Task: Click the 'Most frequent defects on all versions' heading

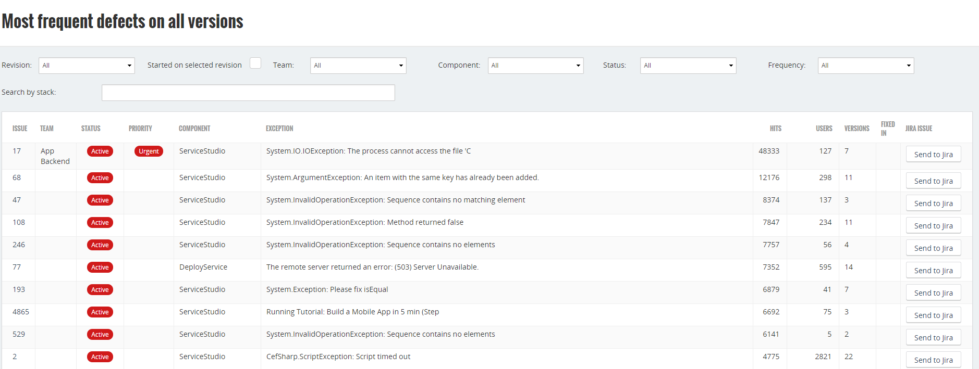Action: pyautogui.click(x=123, y=21)
